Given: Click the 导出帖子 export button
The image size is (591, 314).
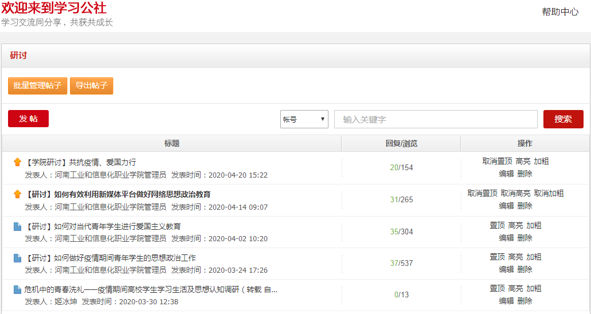Looking at the screenshot, I should [92, 86].
